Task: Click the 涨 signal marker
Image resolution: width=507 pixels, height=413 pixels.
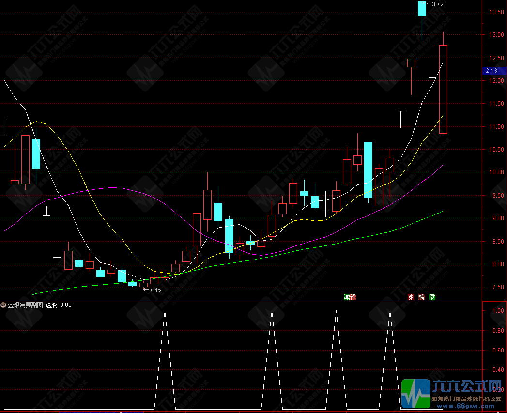Action: [x=411, y=297]
